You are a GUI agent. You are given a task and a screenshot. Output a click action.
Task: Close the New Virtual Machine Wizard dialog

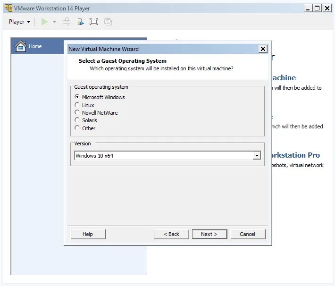tap(263, 49)
